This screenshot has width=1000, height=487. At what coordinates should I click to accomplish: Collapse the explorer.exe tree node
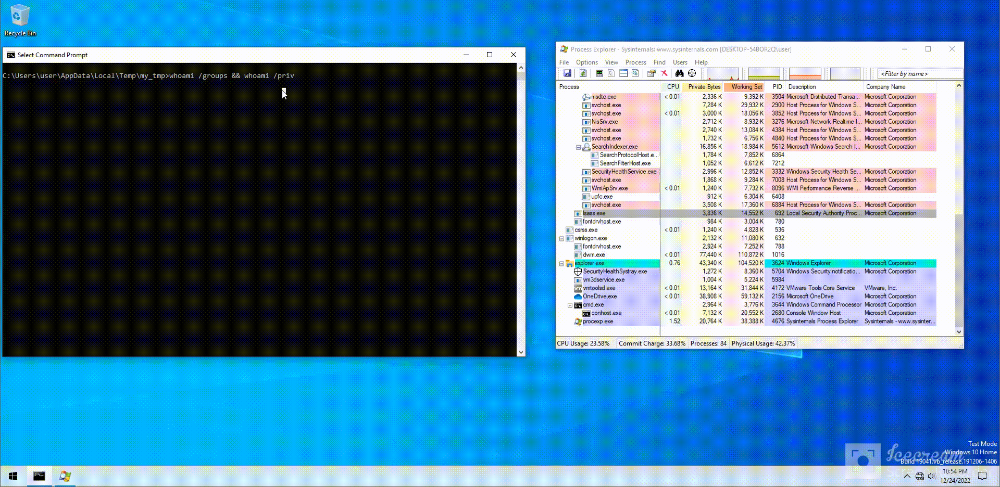(561, 264)
